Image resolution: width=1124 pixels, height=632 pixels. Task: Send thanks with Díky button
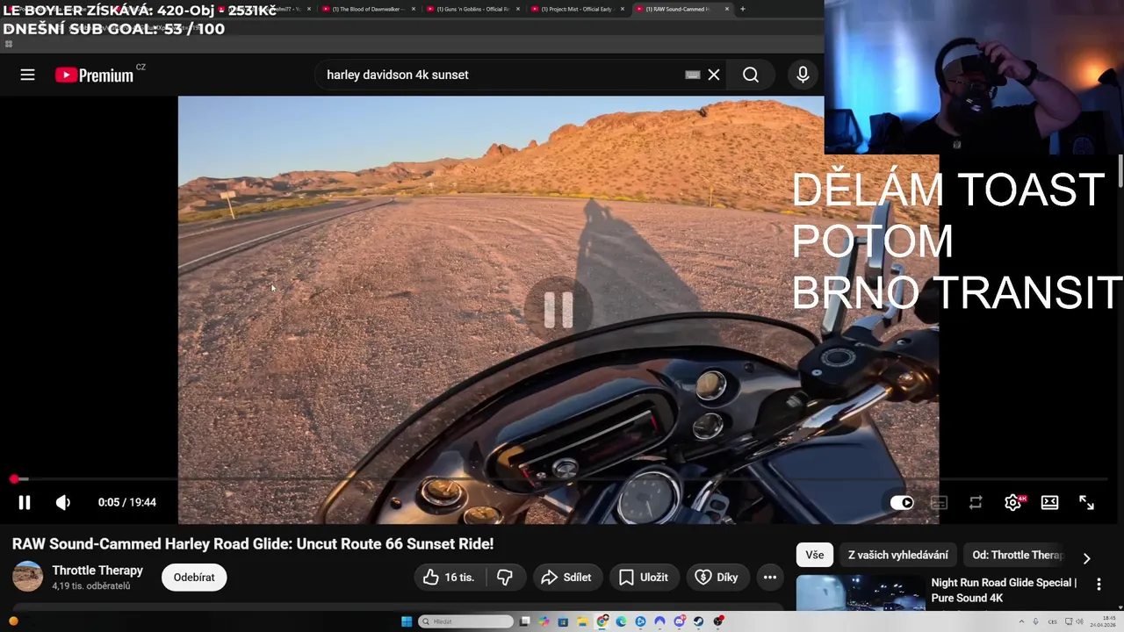717,577
